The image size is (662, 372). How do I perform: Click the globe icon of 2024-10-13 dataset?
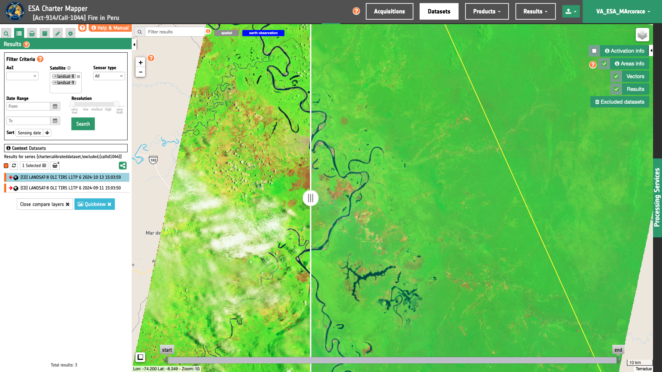[16, 178]
